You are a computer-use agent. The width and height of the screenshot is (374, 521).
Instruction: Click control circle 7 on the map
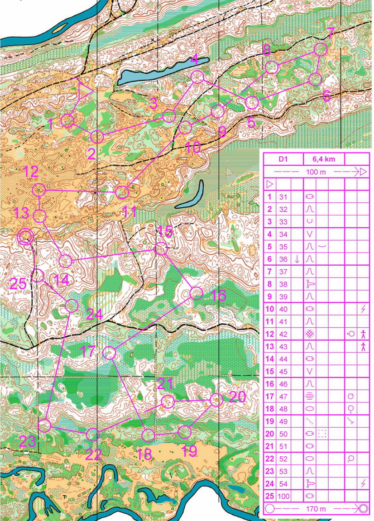click(x=321, y=50)
